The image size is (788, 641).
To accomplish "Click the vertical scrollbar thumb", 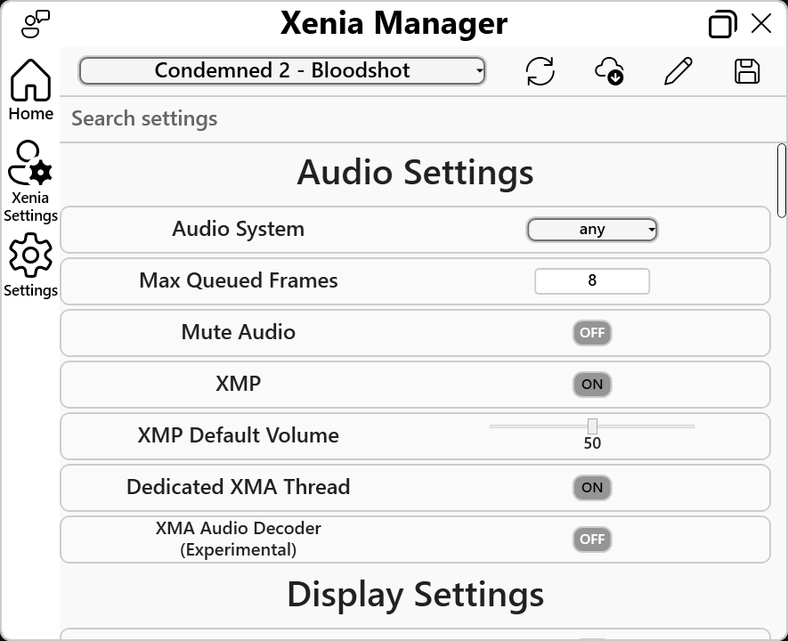I will (x=781, y=181).
